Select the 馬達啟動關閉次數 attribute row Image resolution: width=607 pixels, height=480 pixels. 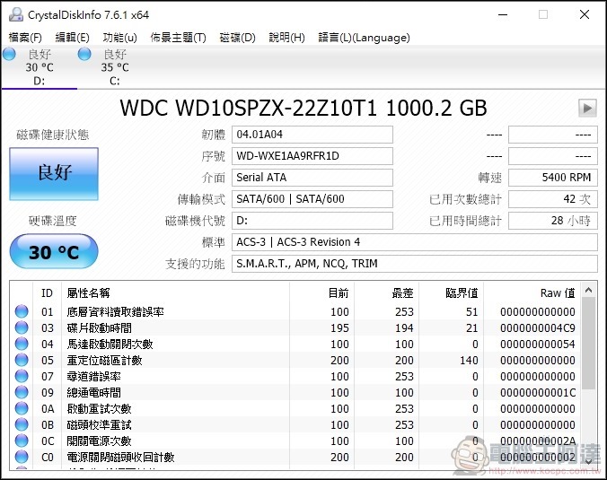coord(295,344)
